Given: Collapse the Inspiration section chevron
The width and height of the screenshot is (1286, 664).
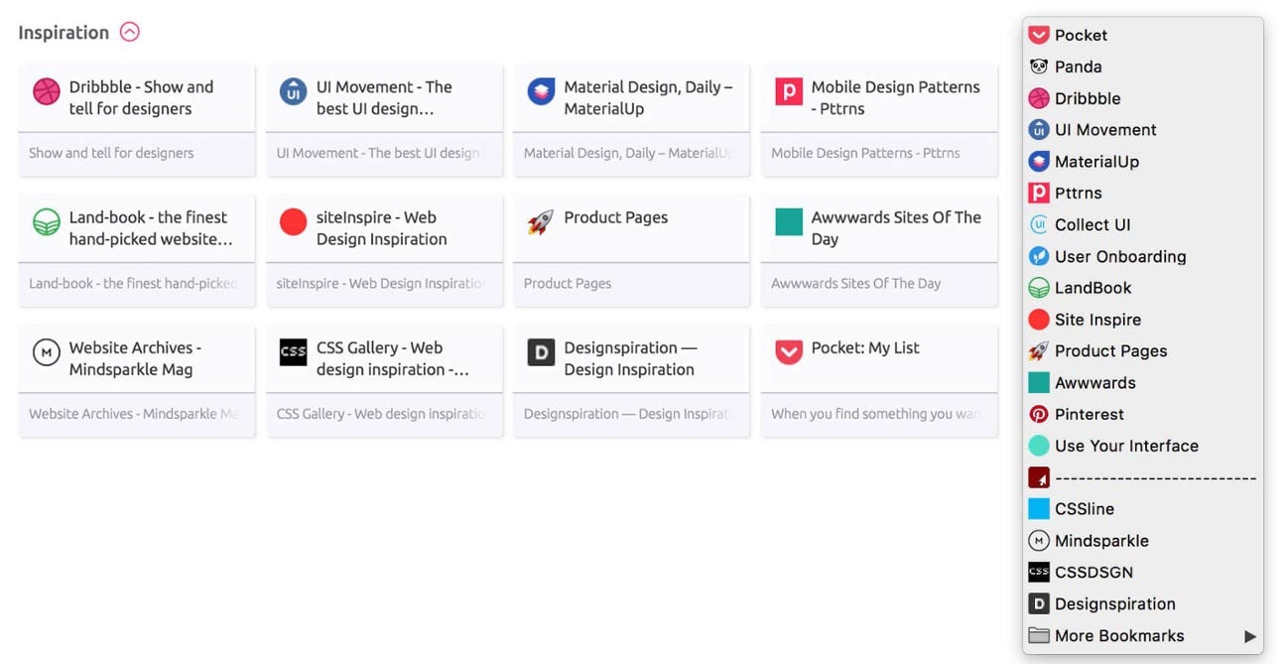Looking at the screenshot, I should click(130, 32).
